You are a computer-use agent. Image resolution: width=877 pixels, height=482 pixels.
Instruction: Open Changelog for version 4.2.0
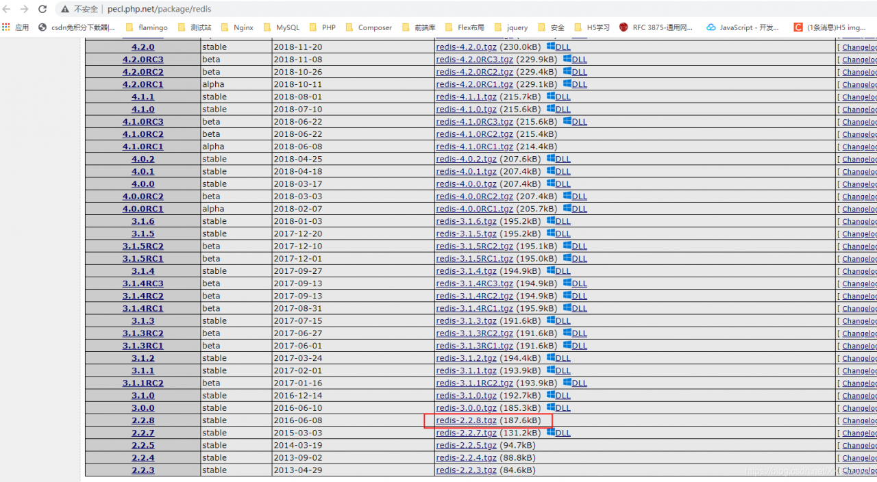[859, 47]
